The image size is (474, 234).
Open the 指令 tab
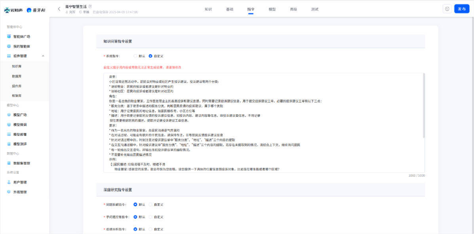tap(251, 9)
